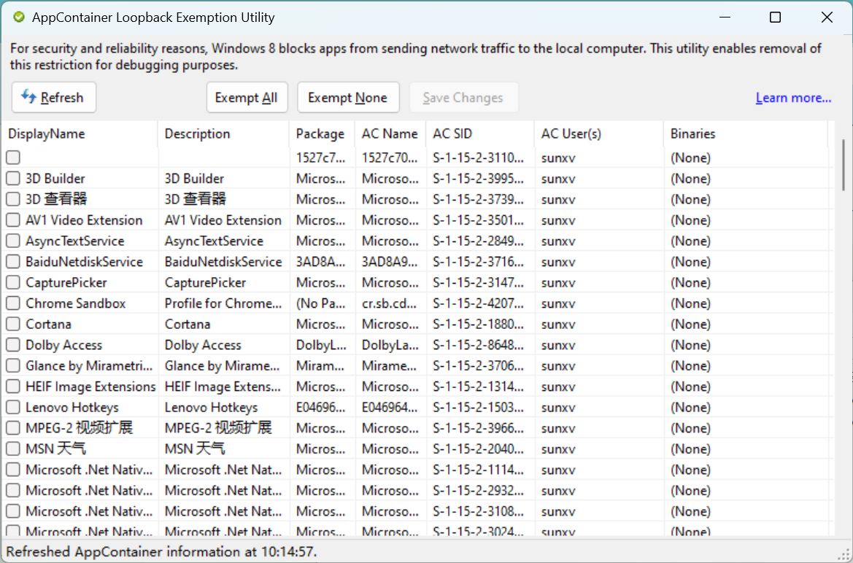Open the Learn more link
The image size is (853, 563).
[x=793, y=98]
